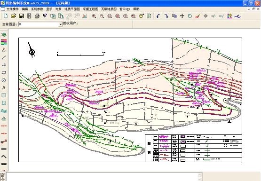
Task: Activate the pan hand tool
Action: pyautogui.click(x=141, y=16)
